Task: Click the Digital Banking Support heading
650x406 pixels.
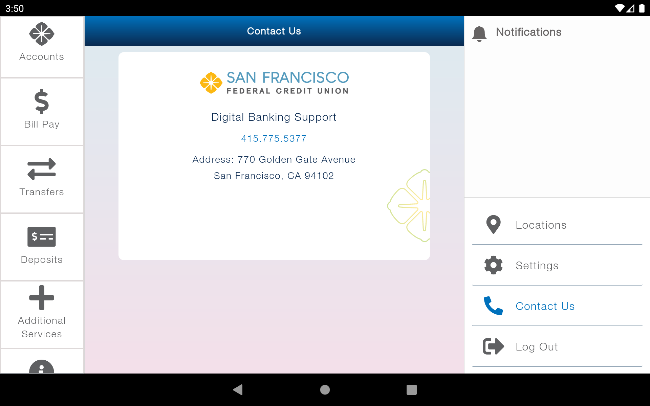Action: (274, 117)
